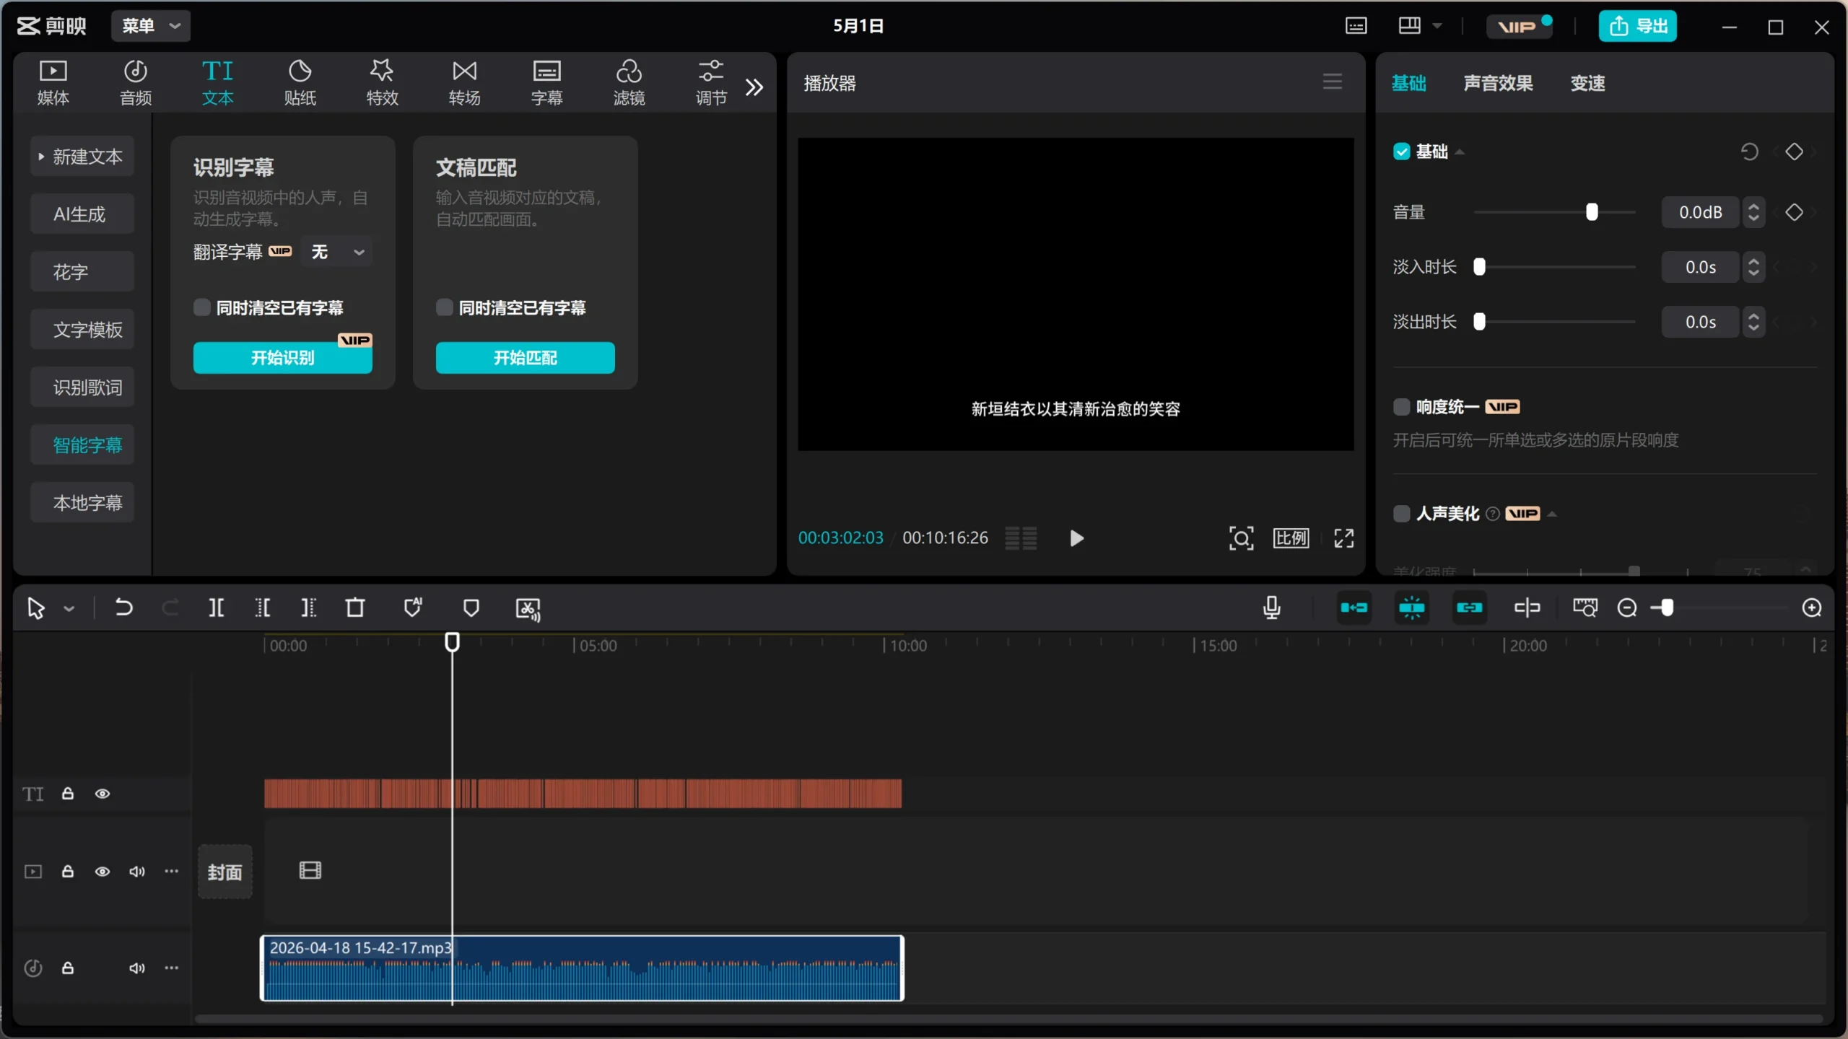Toggle visibility of the video track
The image size is (1848, 1039).
[103, 872]
